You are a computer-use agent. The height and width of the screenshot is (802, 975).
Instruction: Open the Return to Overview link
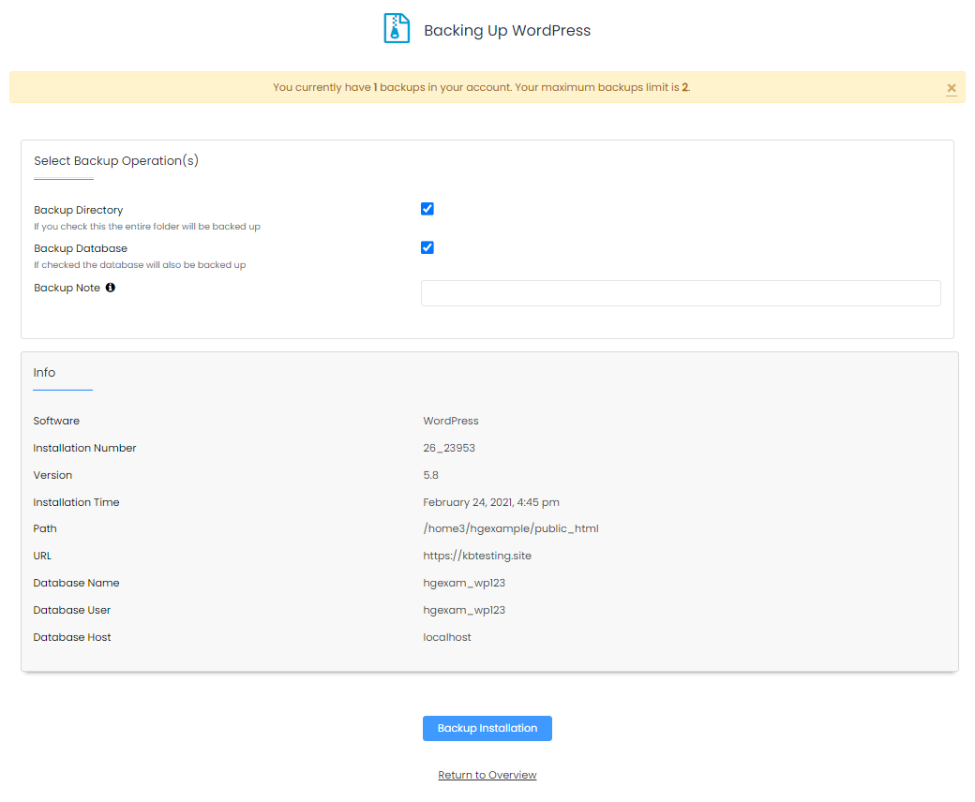pos(487,775)
